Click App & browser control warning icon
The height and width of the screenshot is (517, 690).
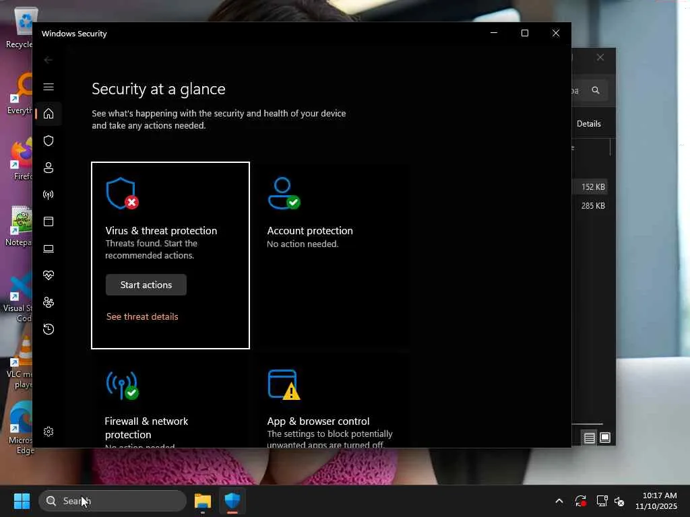pos(284,384)
